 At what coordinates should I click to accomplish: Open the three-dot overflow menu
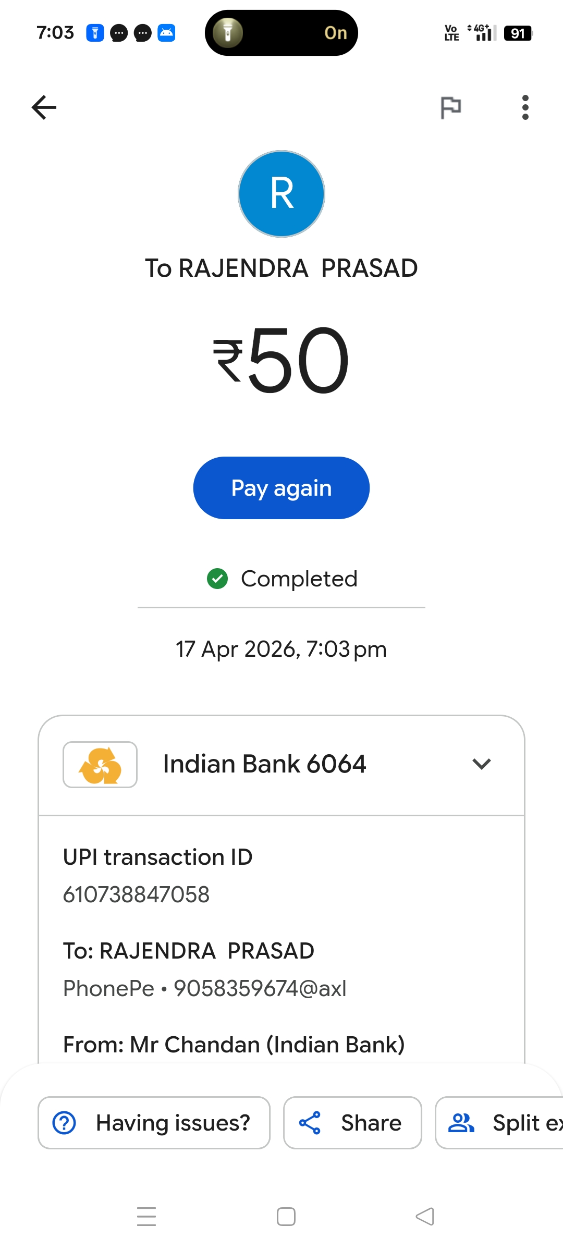coord(525,107)
